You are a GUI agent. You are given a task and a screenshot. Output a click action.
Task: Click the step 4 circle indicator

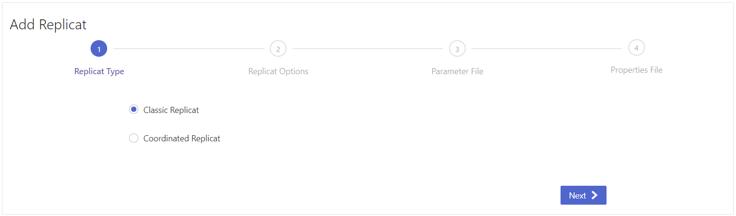pyautogui.click(x=636, y=47)
